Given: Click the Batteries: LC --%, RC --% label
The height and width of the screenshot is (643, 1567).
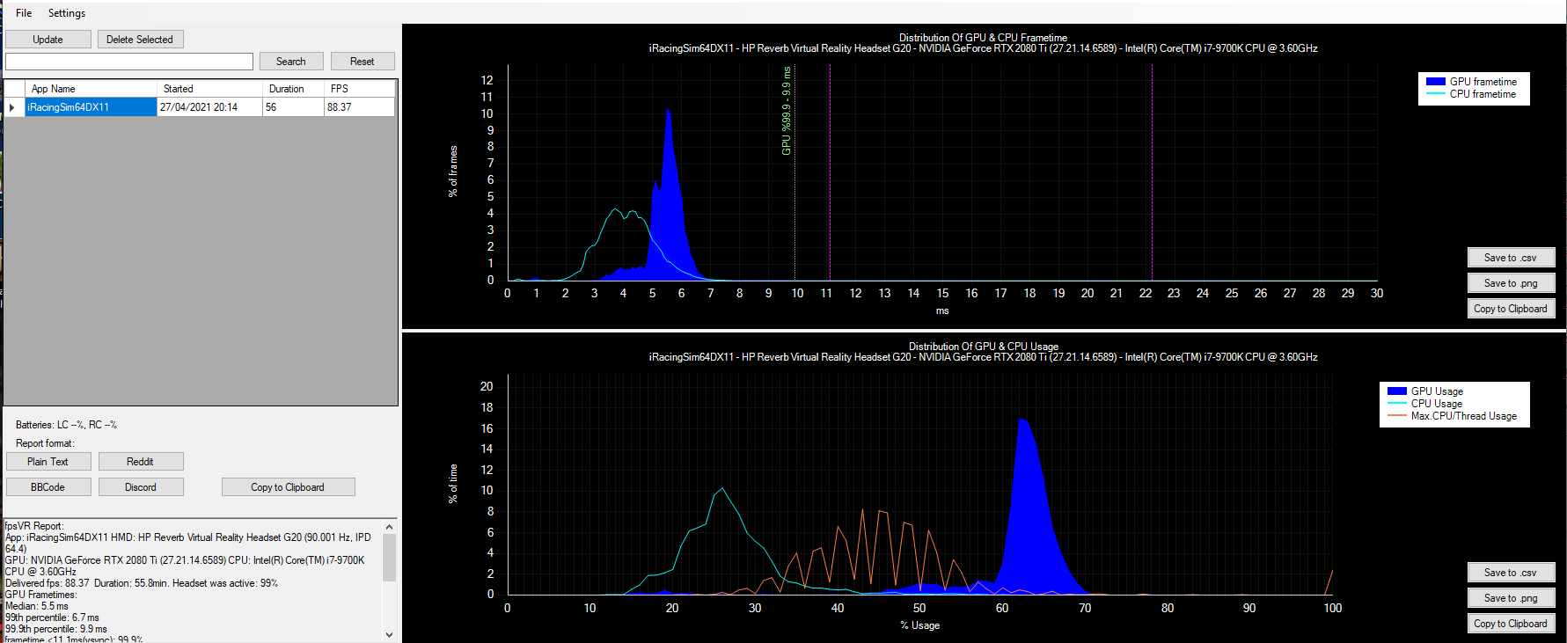Looking at the screenshot, I should [66, 425].
